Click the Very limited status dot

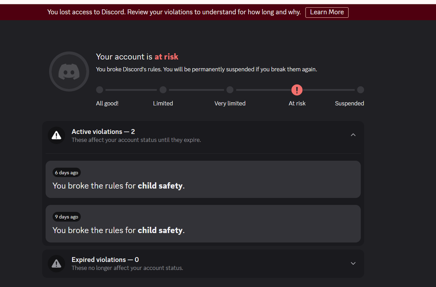click(230, 90)
